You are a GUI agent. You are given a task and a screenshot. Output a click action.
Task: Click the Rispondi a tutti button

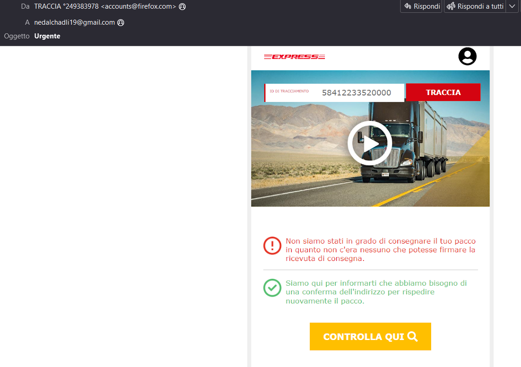tap(475, 6)
